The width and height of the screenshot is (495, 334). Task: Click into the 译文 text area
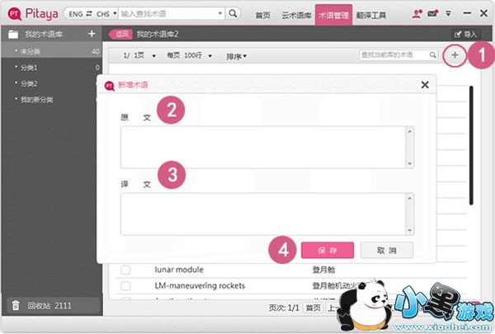point(262,214)
